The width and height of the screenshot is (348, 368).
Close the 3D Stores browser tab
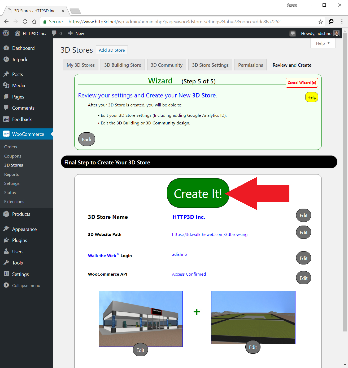coord(63,11)
